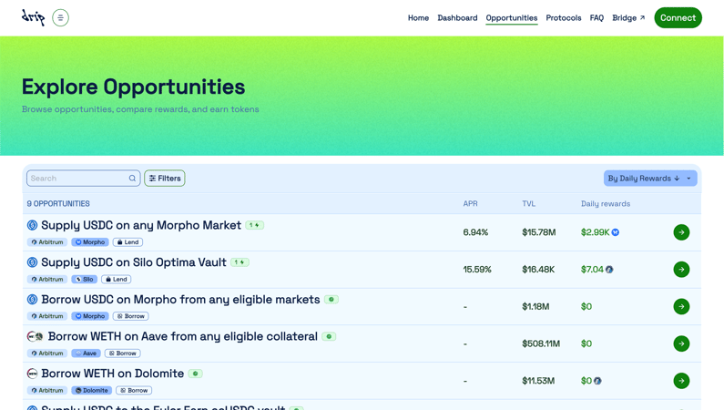Image resolution: width=724 pixels, height=410 pixels.
Task: Open Borrow WETH on Aave arrow button
Action: pyautogui.click(x=681, y=343)
